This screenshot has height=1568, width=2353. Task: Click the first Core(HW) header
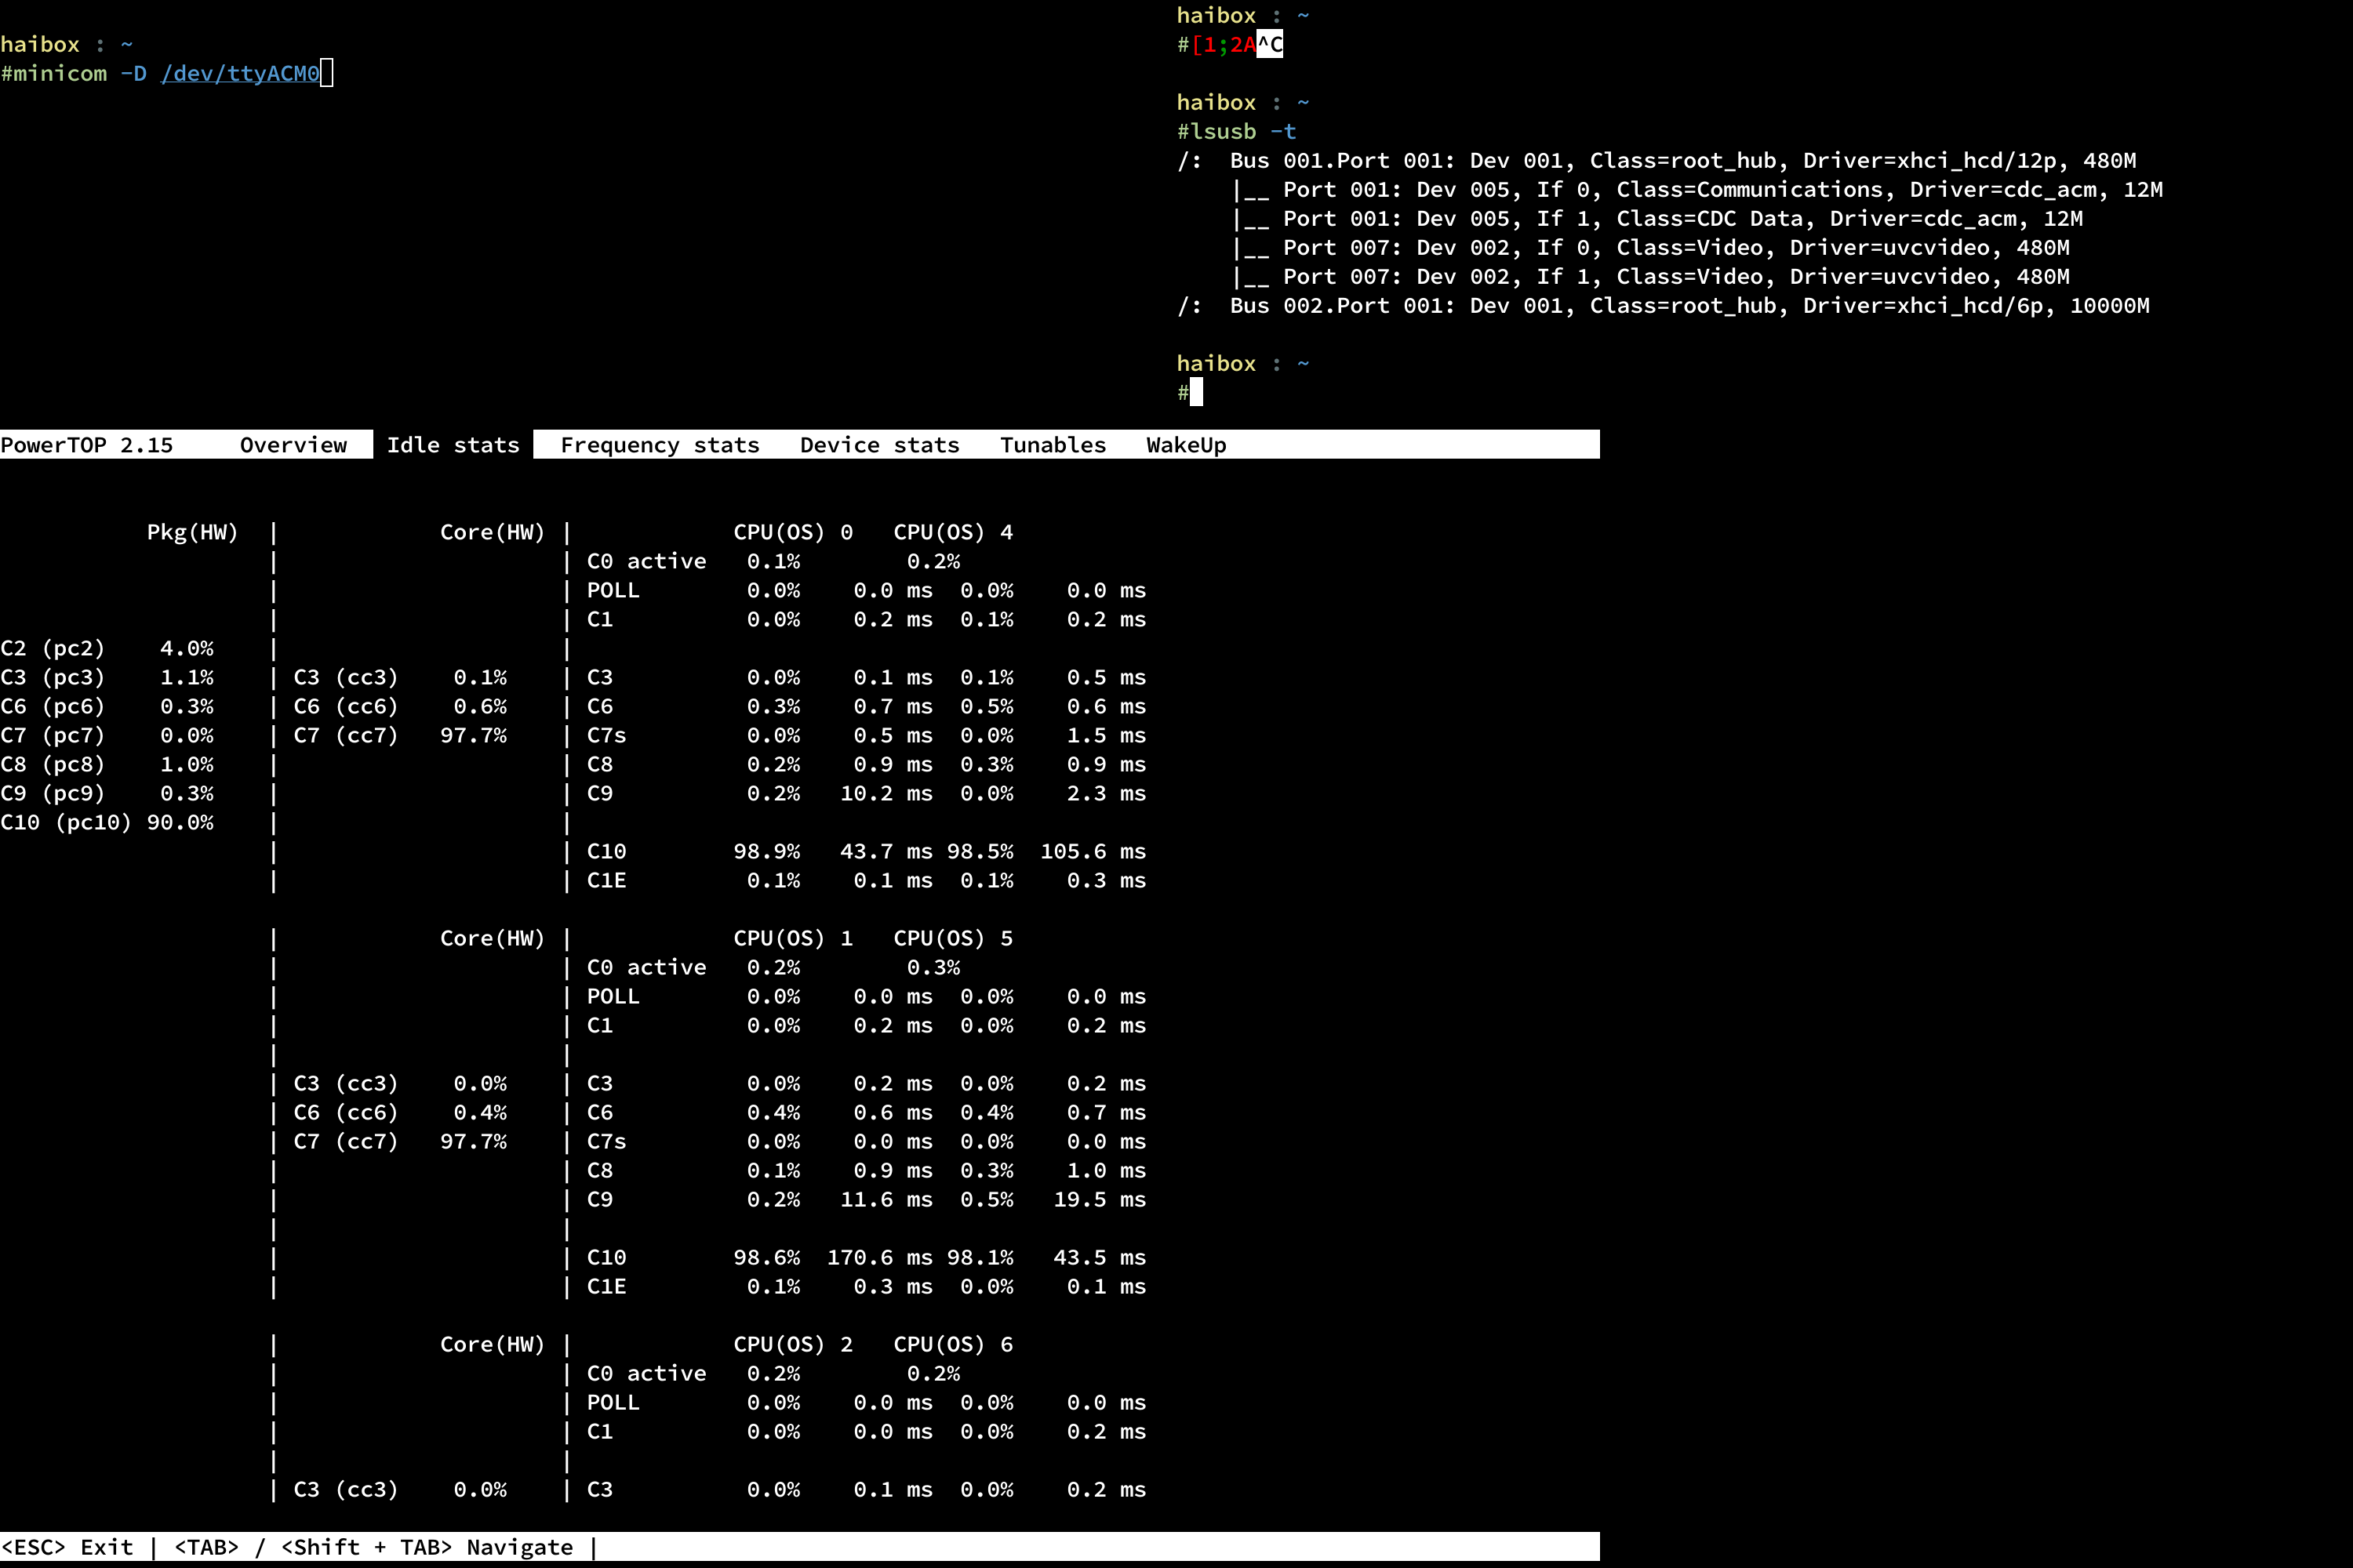pyautogui.click(x=493, y=532)
